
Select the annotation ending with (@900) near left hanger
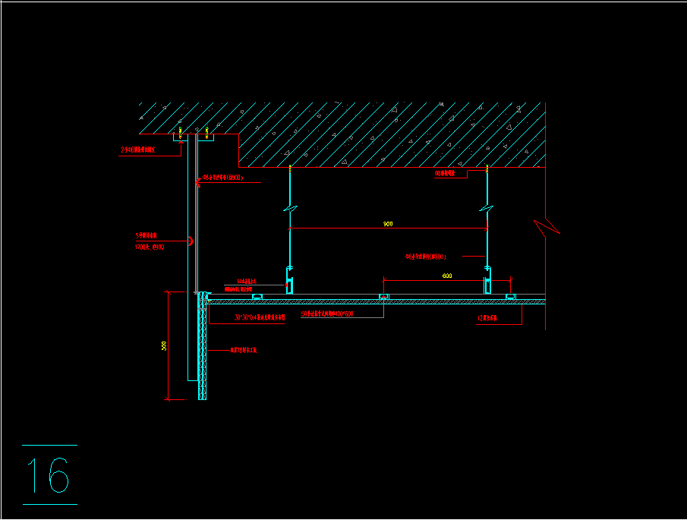click(x=222, y=178)
